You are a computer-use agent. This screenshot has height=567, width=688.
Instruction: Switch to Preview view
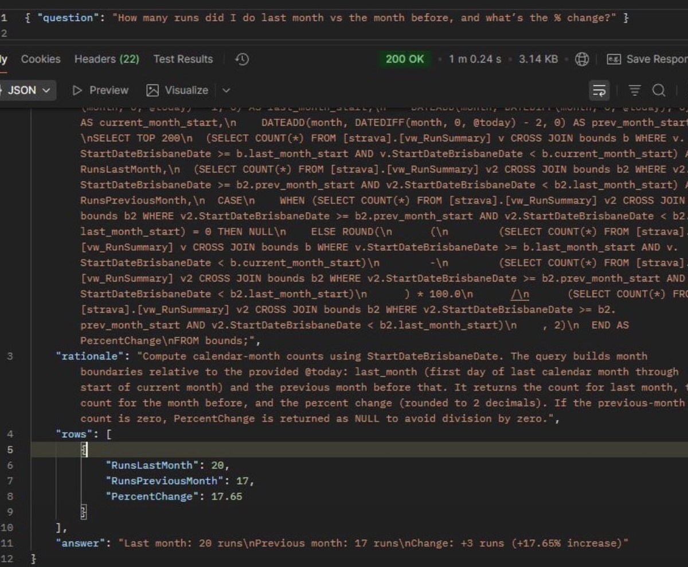pyautogui.click(x=100, y=90)
